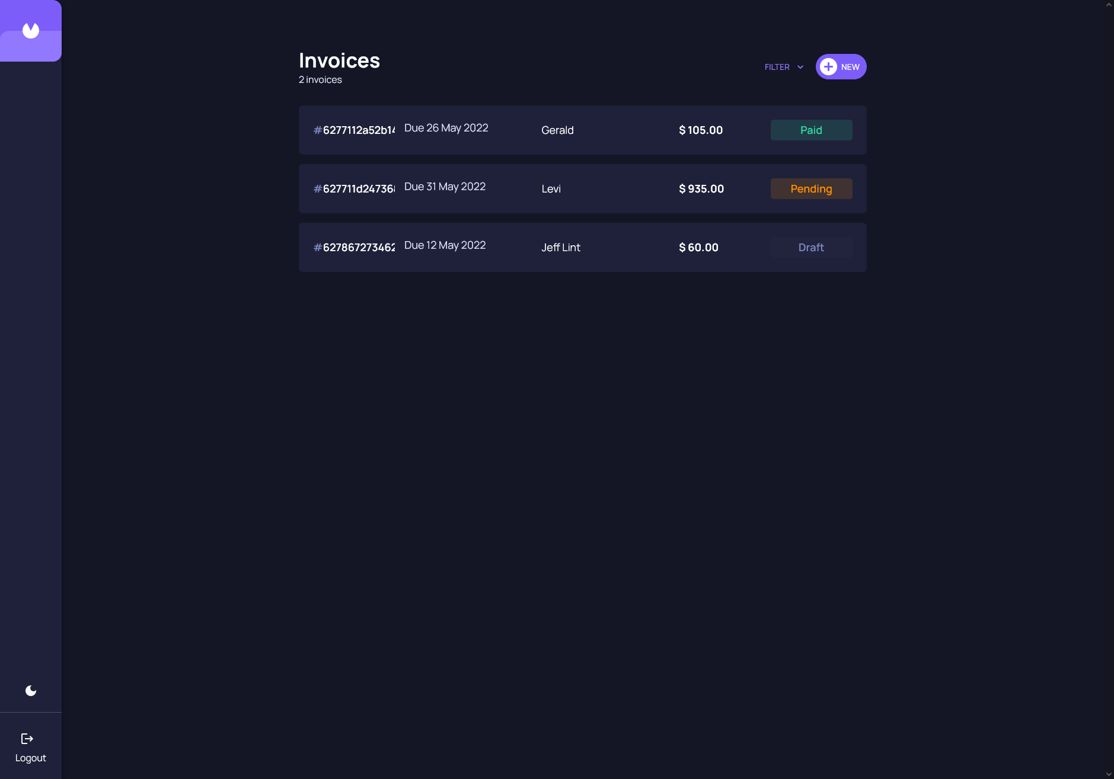
Task: Expand filter options via chevron arrow
Action: pyautogui.click(x=800, y=67)
